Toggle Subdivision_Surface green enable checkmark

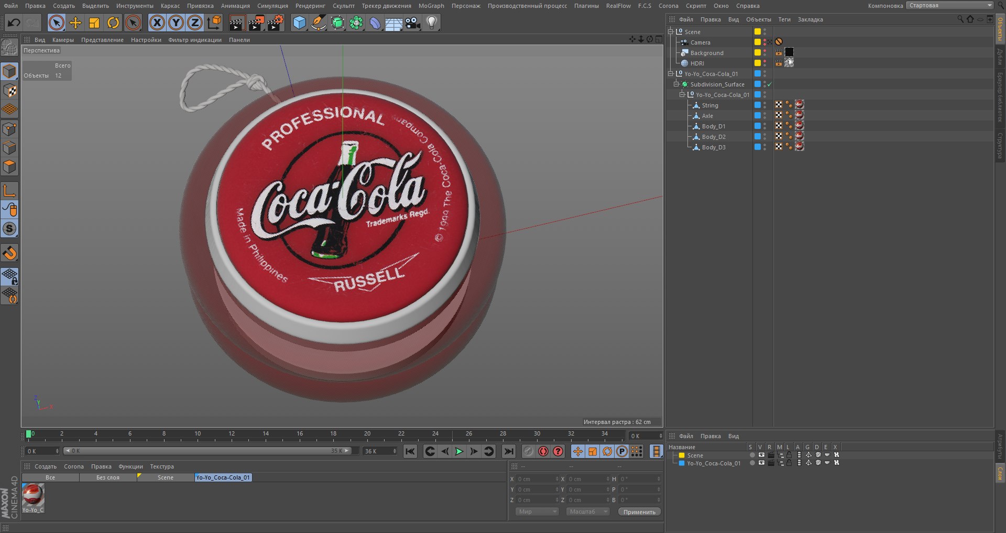point(770,84)
